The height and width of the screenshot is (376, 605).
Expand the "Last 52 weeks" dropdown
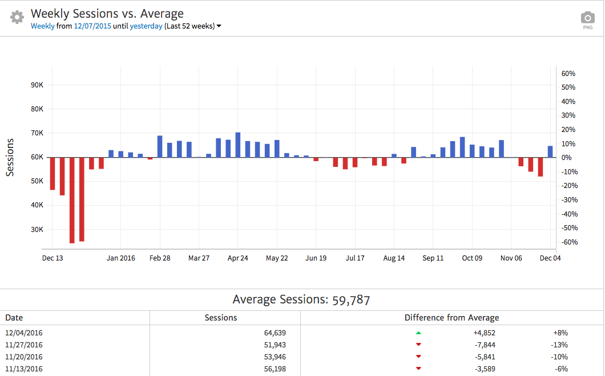pos(219,26)
